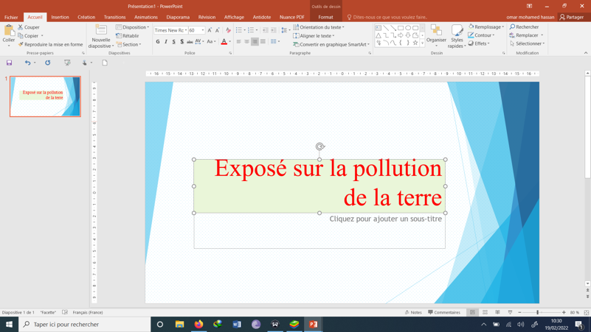Image resolution: width=591 pixels, height=332 pixels.
Task: Click the Save icon in quick access toolbar
Action: pos(9,63)
